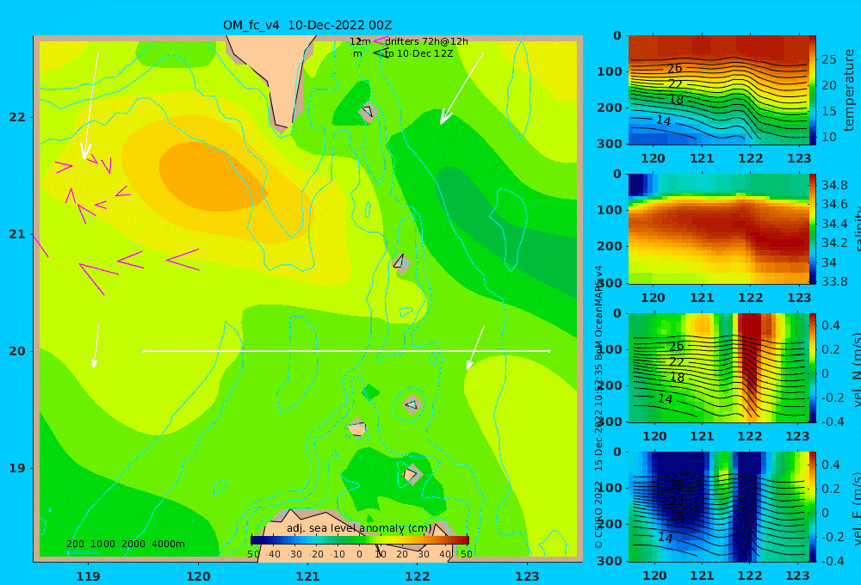The height and width of the screenshot is (585, 861).
Task: Click the vel. N colorbar
Action: pyautogui.click(x=813, y=367)
